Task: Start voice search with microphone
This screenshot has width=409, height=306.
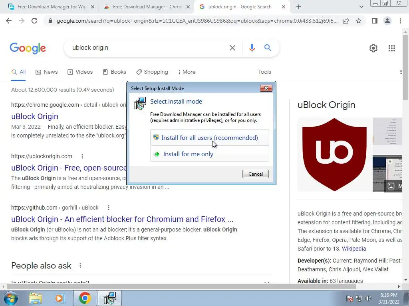Action: click(x=252, y=48)
